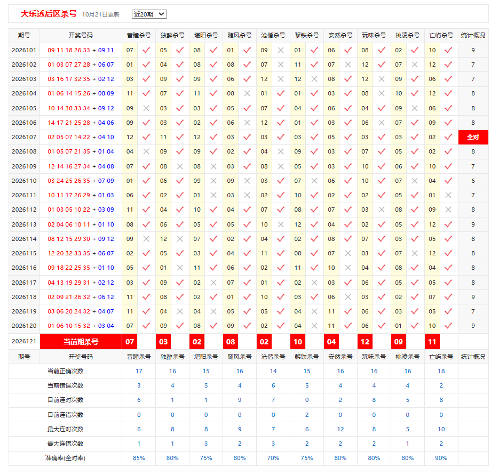Click the X mark for 玩味杀号 in row 2026106
491x475 pixels.
[382, 123]
